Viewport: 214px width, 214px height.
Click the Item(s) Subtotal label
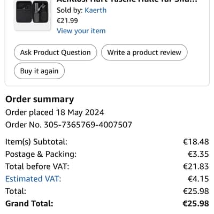pyautogui.click(x=36, y=142)
